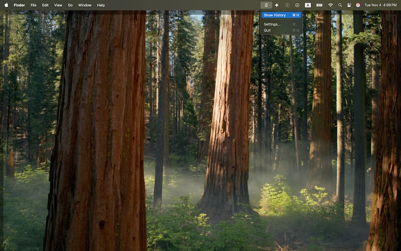Click the Apple Intelligence sparkle icon
Image resolution: width=401 pixels, height=251 pixels.
(276, 5)
